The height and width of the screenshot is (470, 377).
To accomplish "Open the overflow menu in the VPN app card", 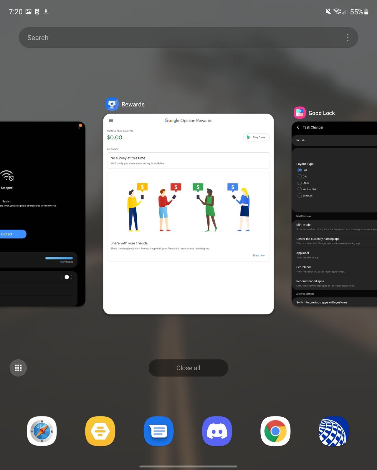I will [79, 127].
